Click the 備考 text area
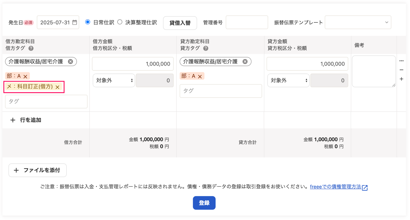Viewport: 410px width, 220px height. click(x=374, y=71)
